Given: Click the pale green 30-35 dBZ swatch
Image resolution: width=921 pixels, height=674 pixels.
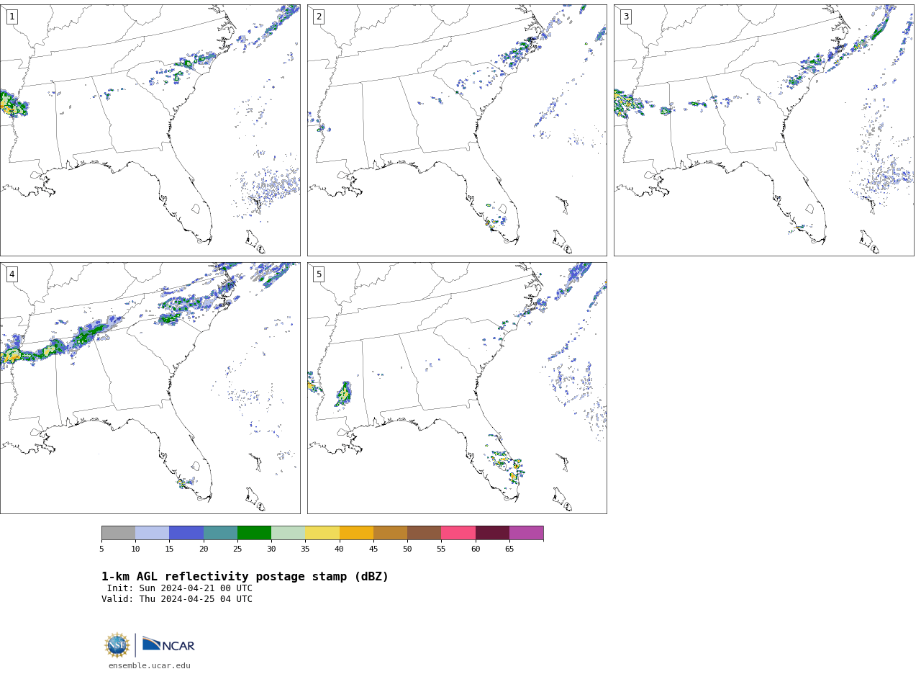Looking at the screenshot, I should coord(288,533).
